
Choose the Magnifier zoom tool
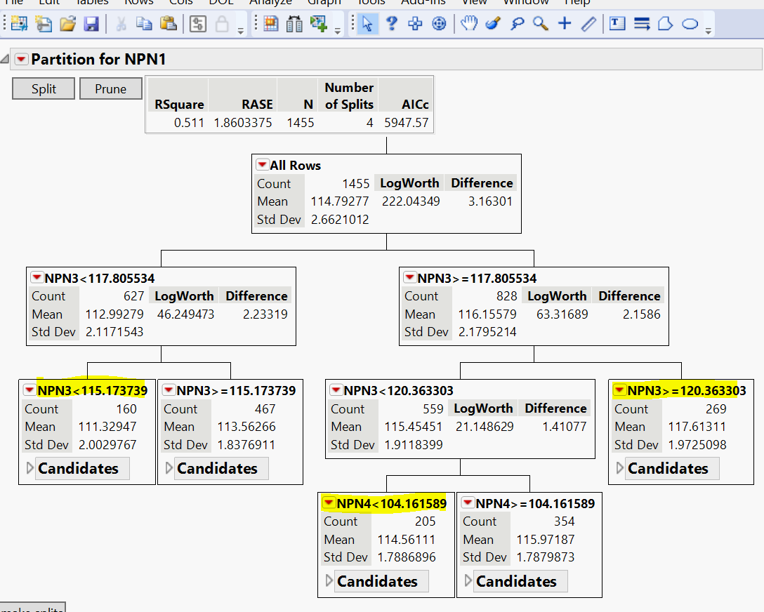pyautogui.click(x=540, y=23)
